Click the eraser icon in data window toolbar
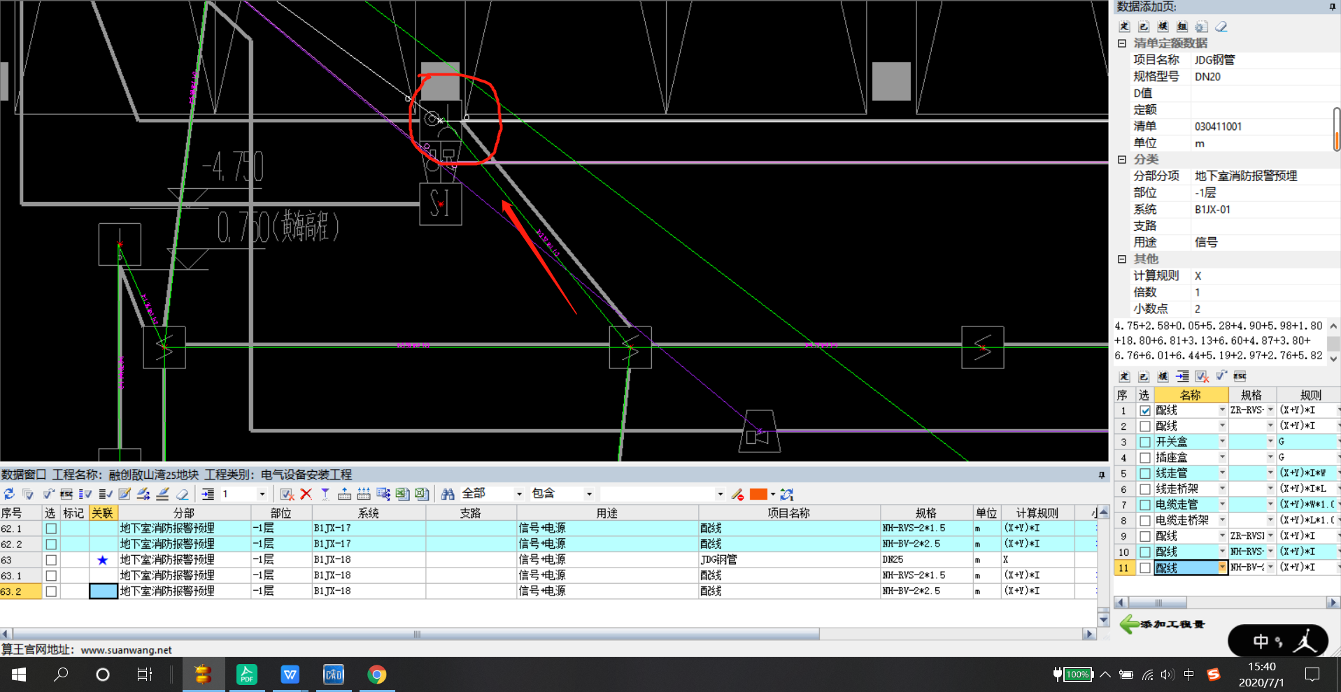 click(182, 494)
